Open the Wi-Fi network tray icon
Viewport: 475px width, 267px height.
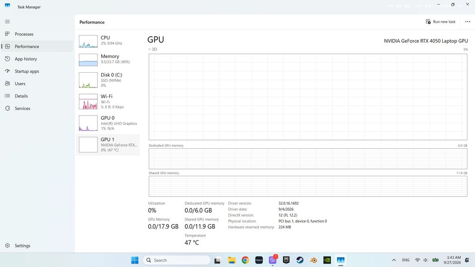point(418,260)
